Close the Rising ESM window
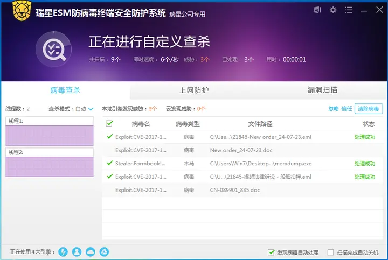Screen dimensions: 388x260 [379, 10]
